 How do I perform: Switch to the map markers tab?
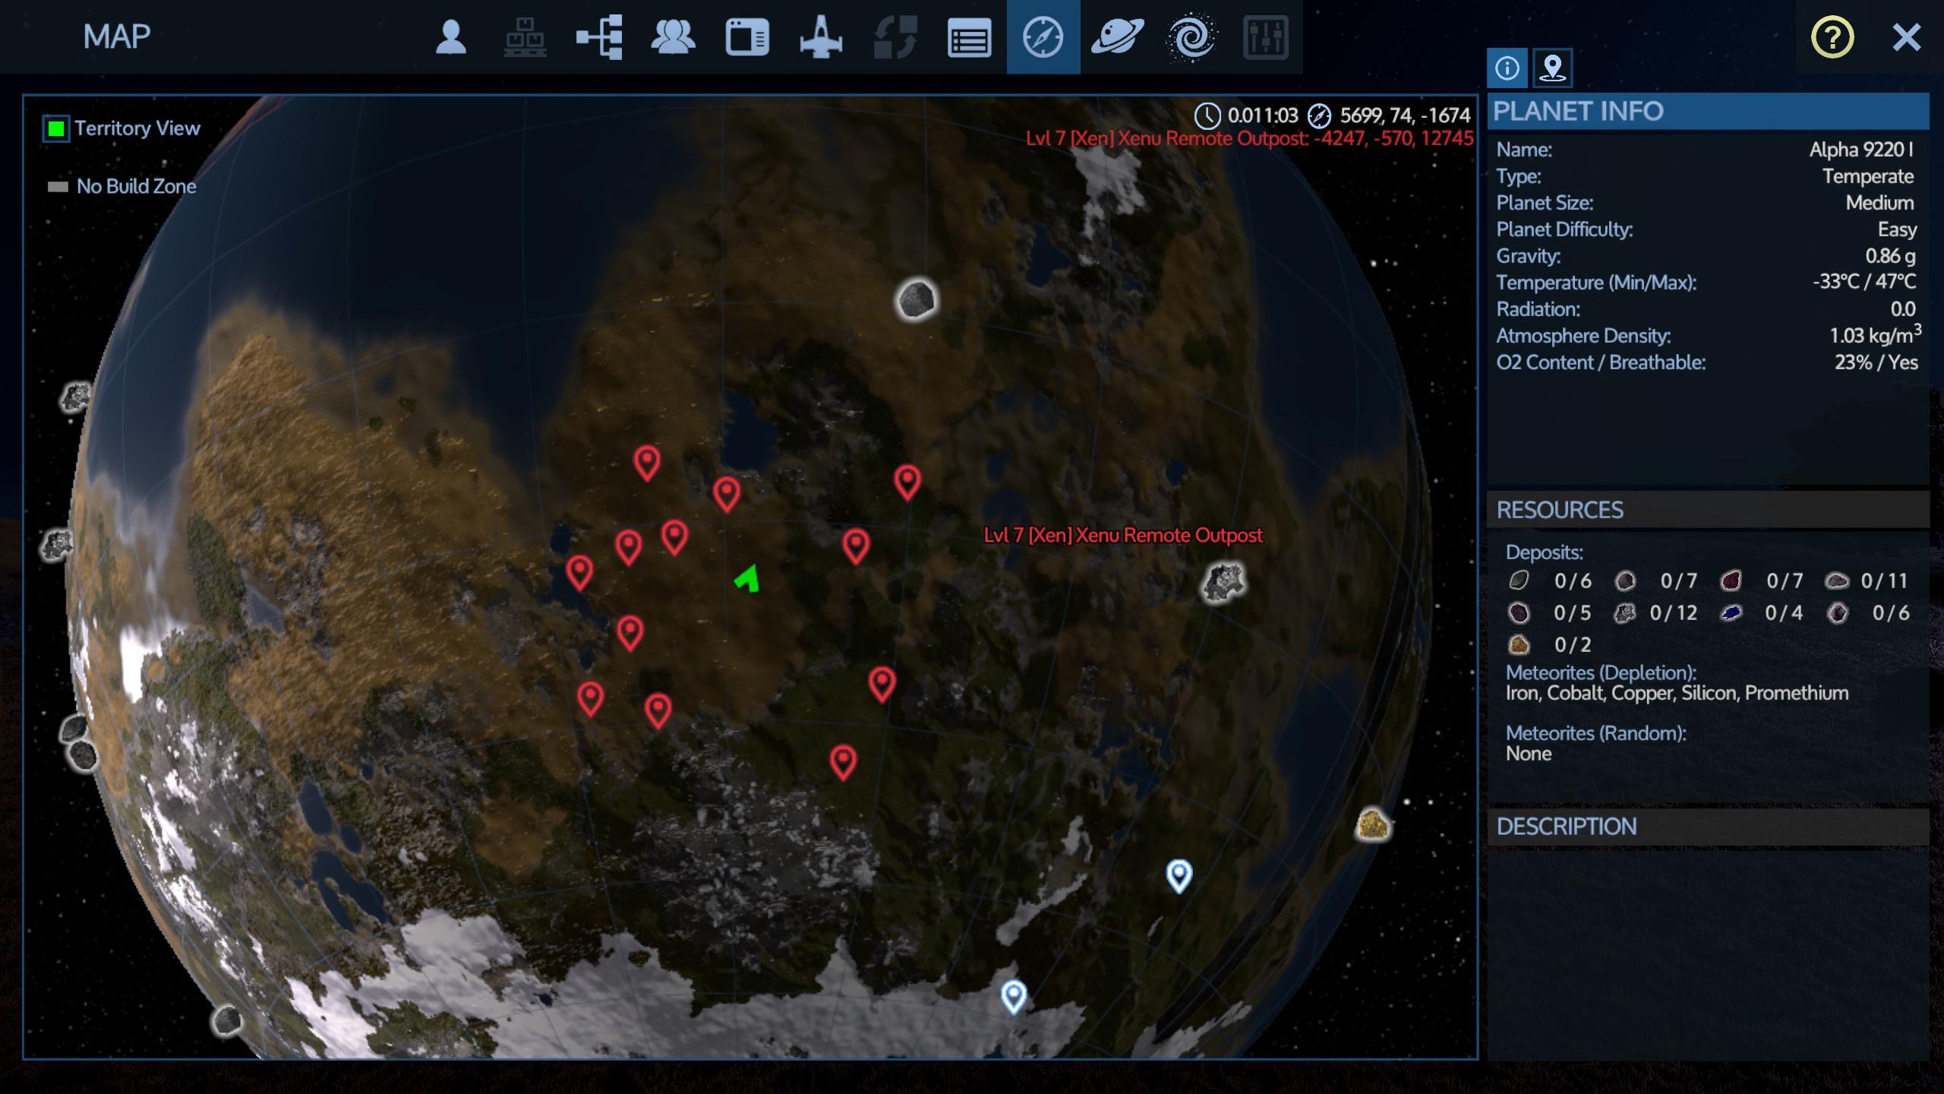coord(1552,68)
